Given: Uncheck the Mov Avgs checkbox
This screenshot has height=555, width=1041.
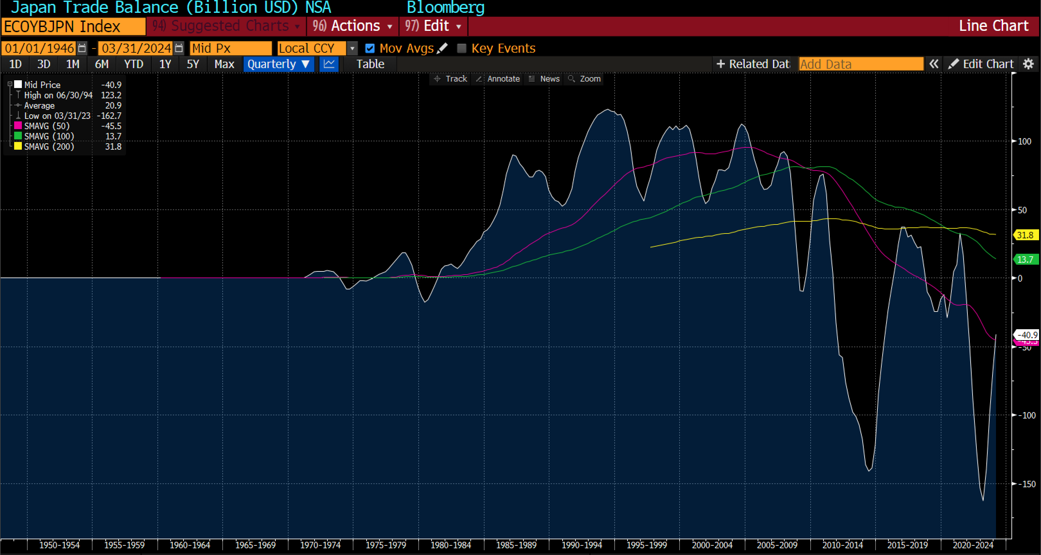Looking at the screenshot, I should [x=370, y=48].
